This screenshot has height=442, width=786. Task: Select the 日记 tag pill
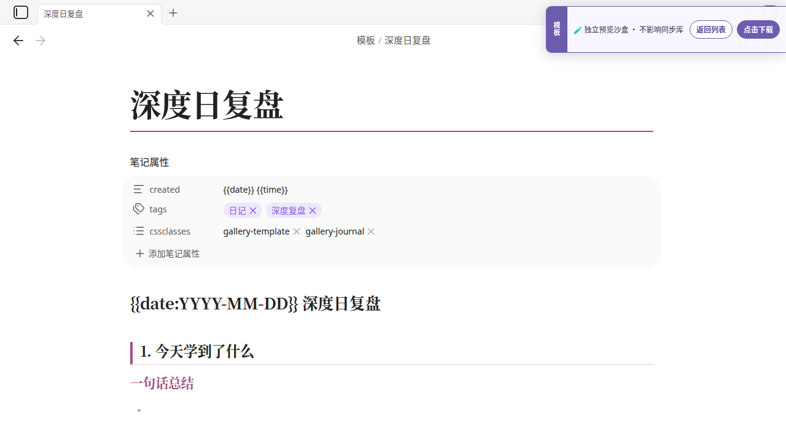click(x=238, y=211)
